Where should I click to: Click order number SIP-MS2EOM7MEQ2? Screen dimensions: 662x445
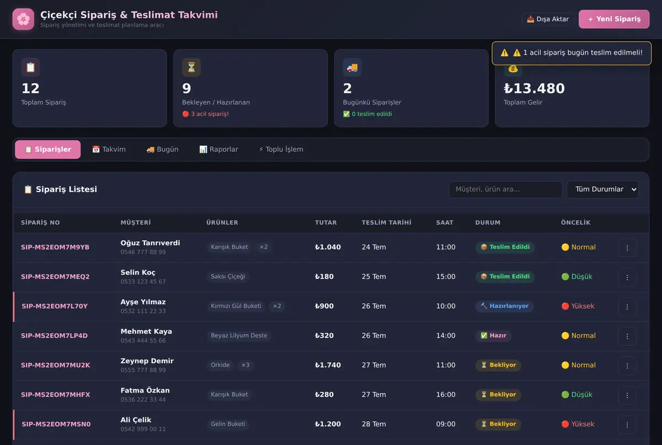(55, 277)
